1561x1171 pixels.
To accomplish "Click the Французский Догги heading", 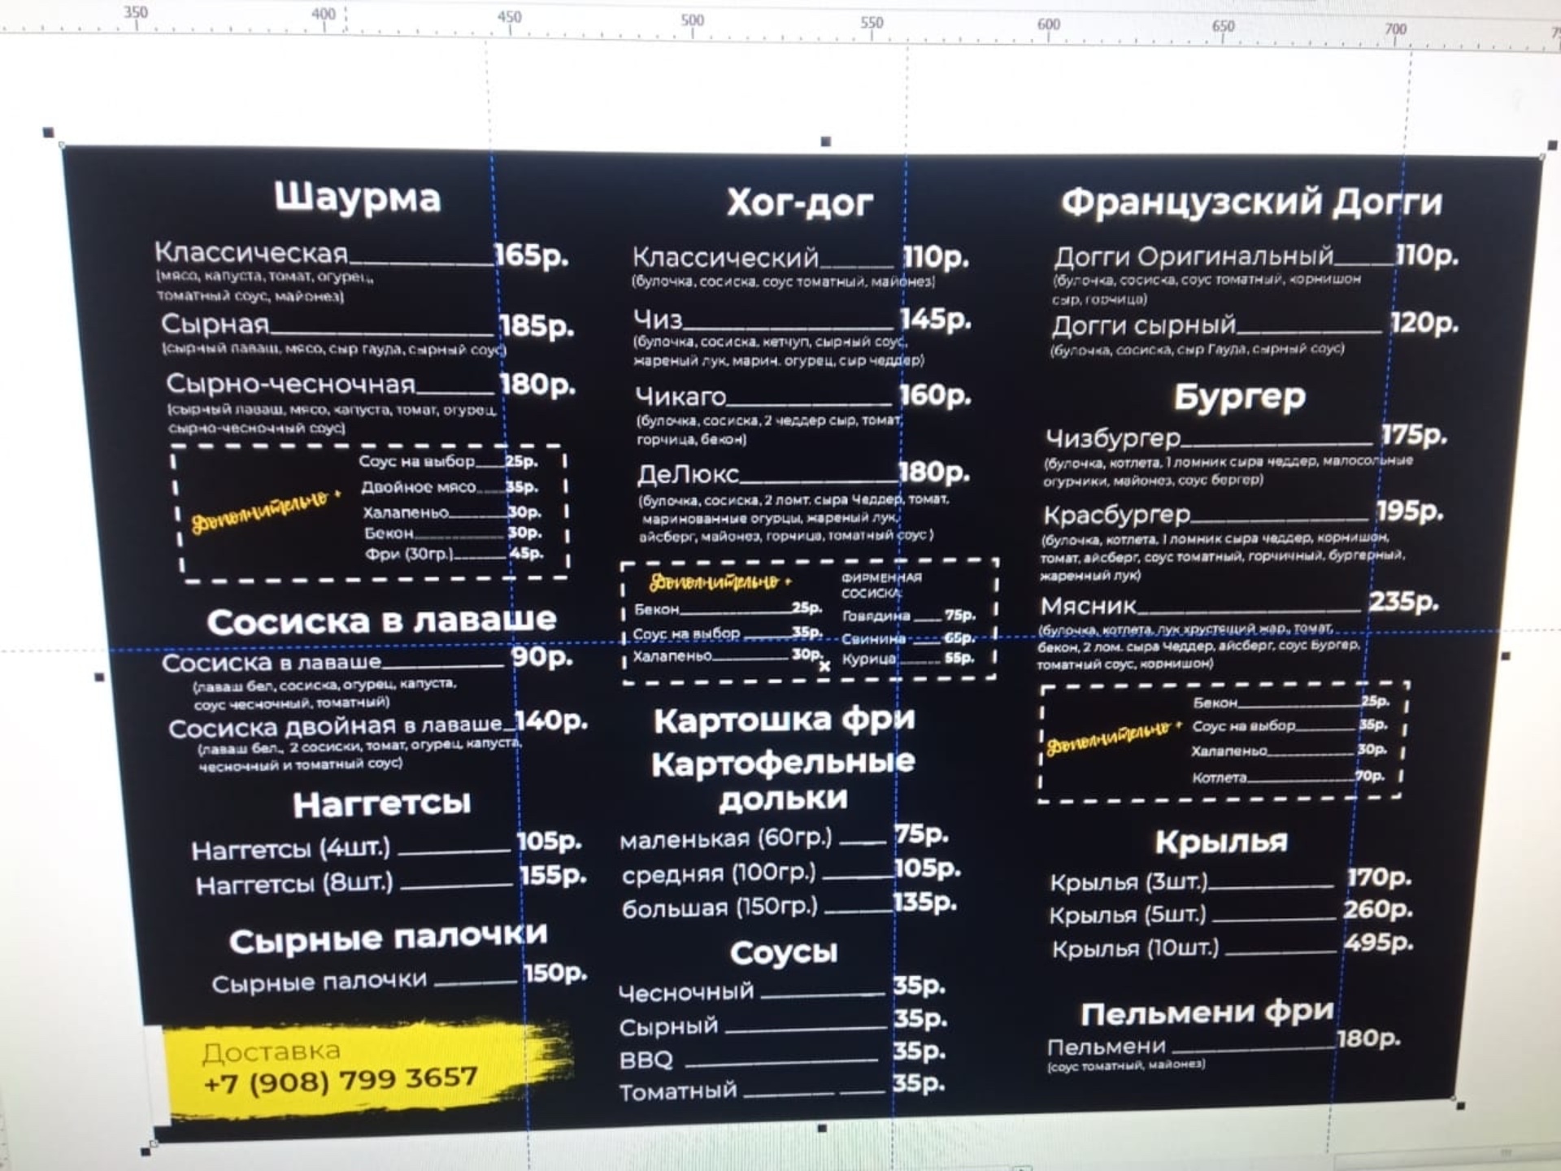I will (x=1252, y=202).
